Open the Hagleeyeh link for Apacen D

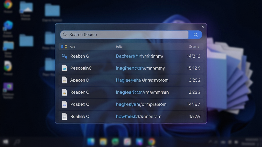(x=142, y=80)
